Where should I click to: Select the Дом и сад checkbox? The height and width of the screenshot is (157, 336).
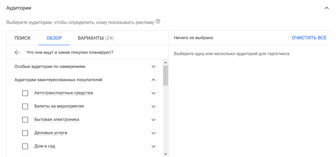(25, 146)
